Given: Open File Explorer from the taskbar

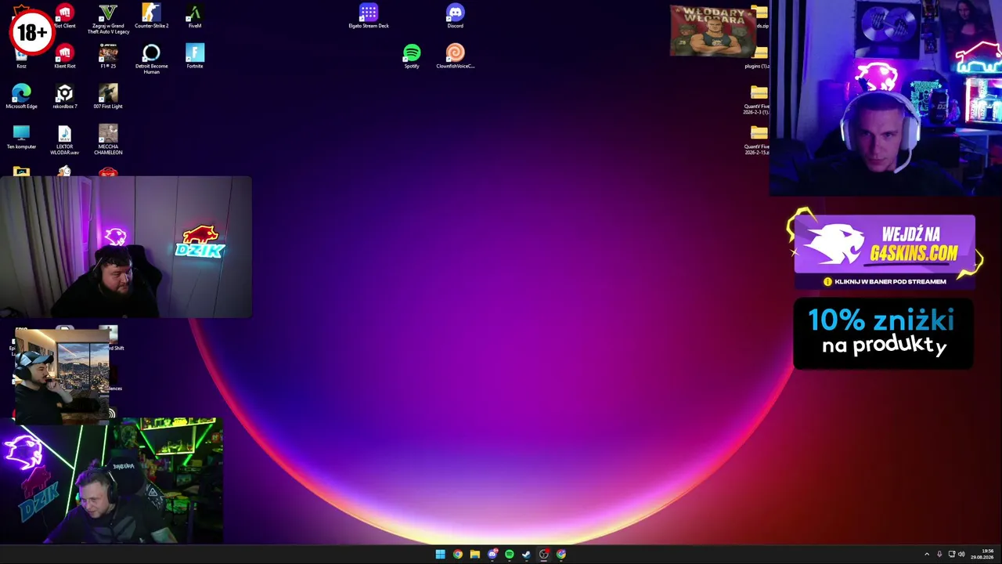Looking at the screenshot, I should tap(475, 555).
